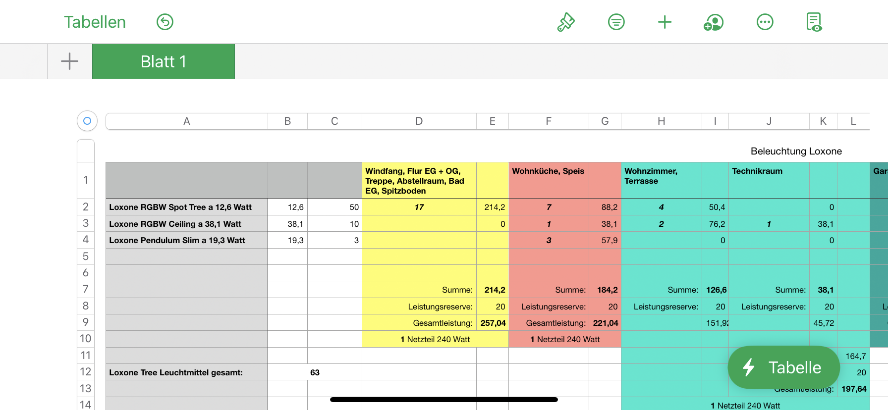Screen dimensions: 888x410
Task: Select row 12 header
Action: pos(86,372)
